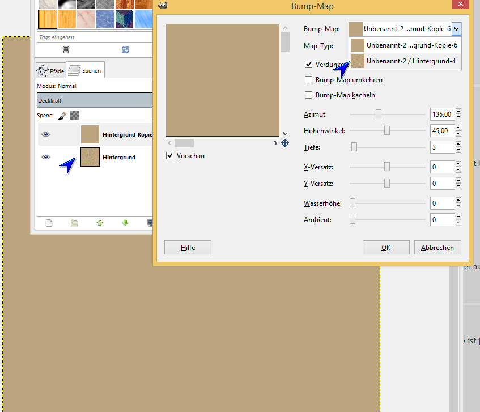
Task: Hide the Hintergrund layer
Action: [45, 157]
